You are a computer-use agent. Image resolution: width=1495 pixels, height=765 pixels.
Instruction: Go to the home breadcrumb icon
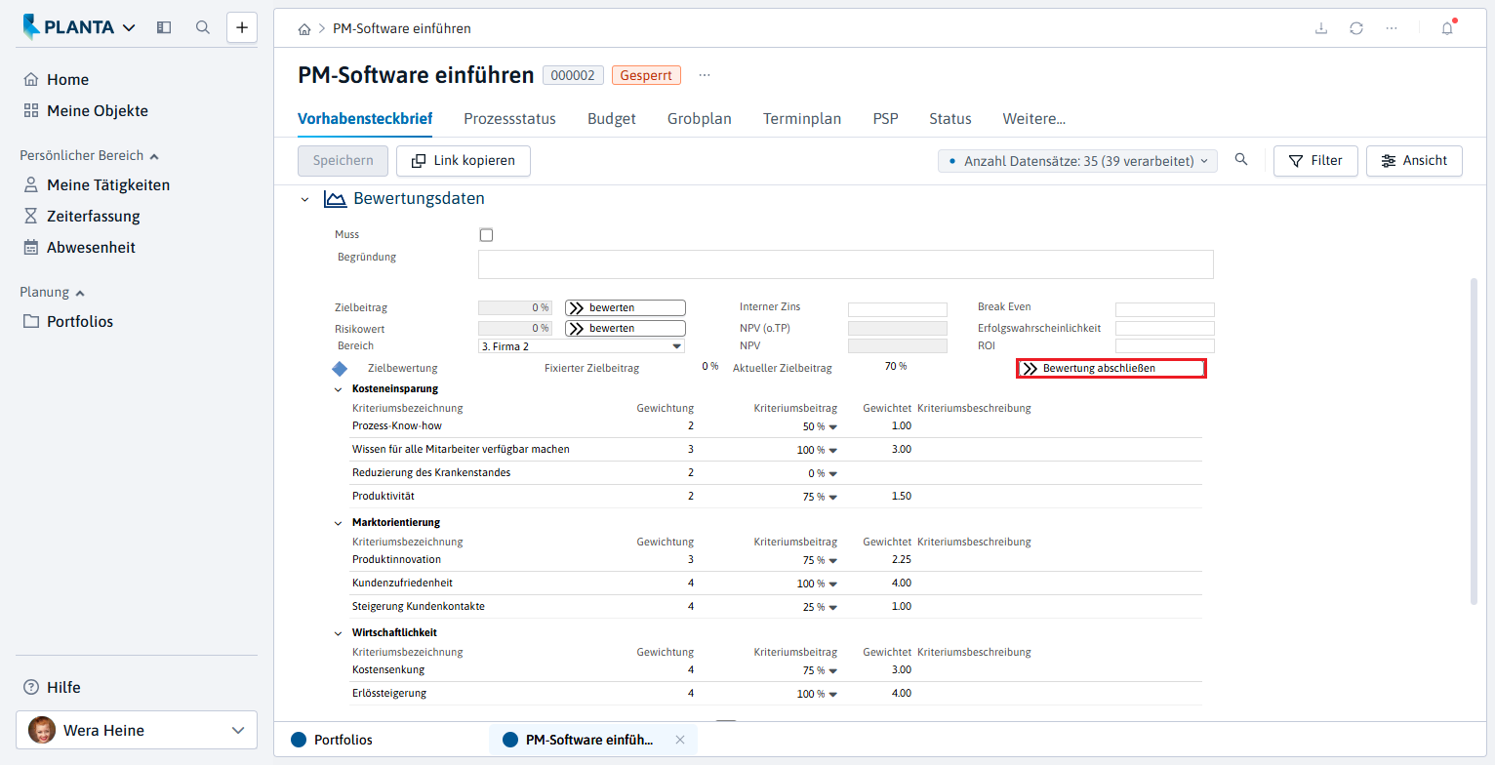click(x=304, y=29)
